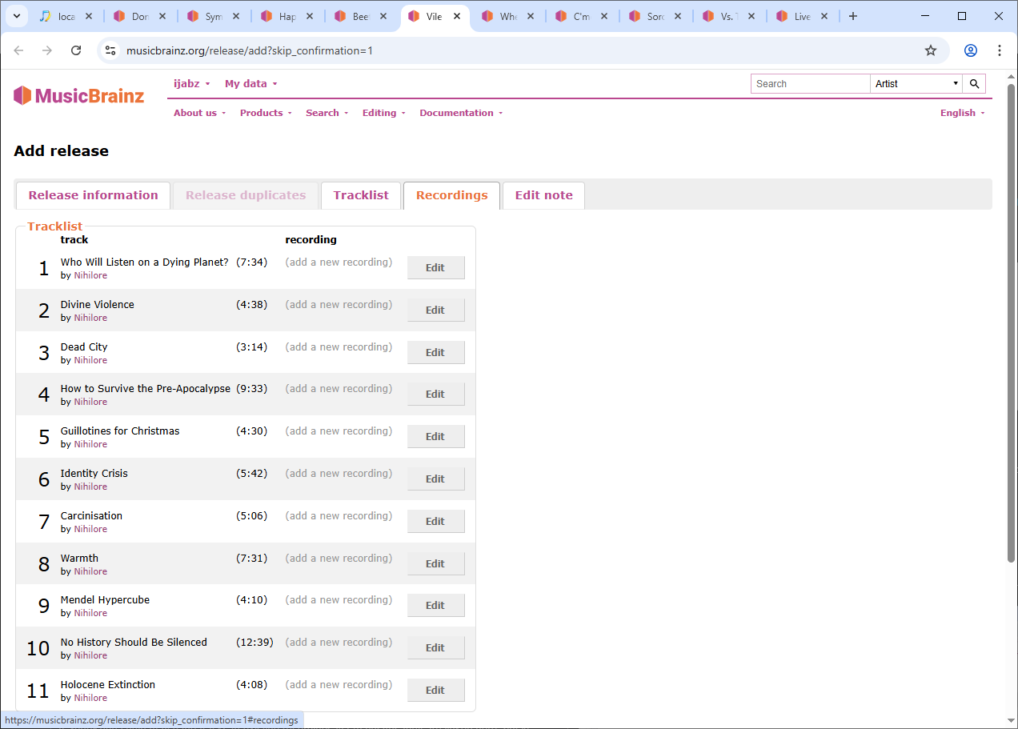Image resolution: width=1018 pixels, height=729 pixels.
Task: Open the Chrome three-dot menu
Action: (x=999, y=50)
